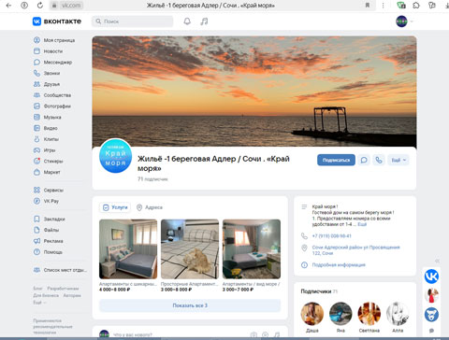The image size is (449, 340).
Task: Click the Край моря community avatar
Action: click(115, 156)
